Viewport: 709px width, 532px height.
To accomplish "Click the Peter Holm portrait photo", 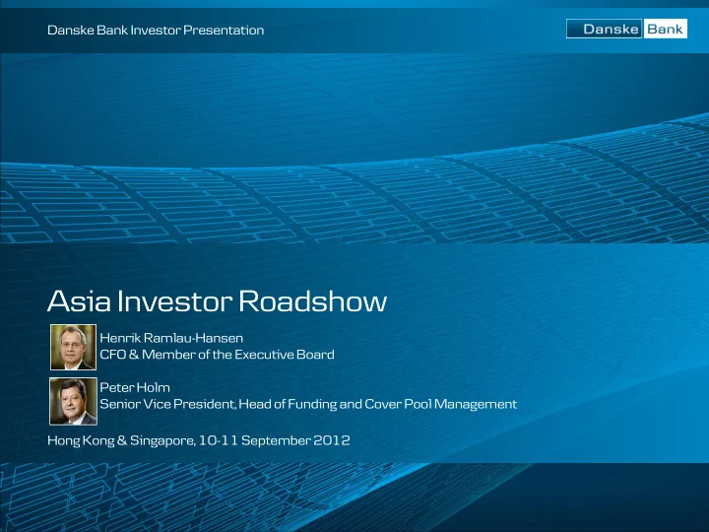I will click(x=73, y=401).
